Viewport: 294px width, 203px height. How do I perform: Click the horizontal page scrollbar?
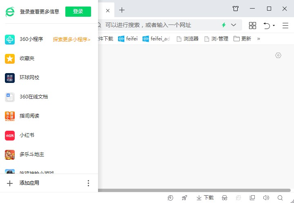(x=194, y=190)
